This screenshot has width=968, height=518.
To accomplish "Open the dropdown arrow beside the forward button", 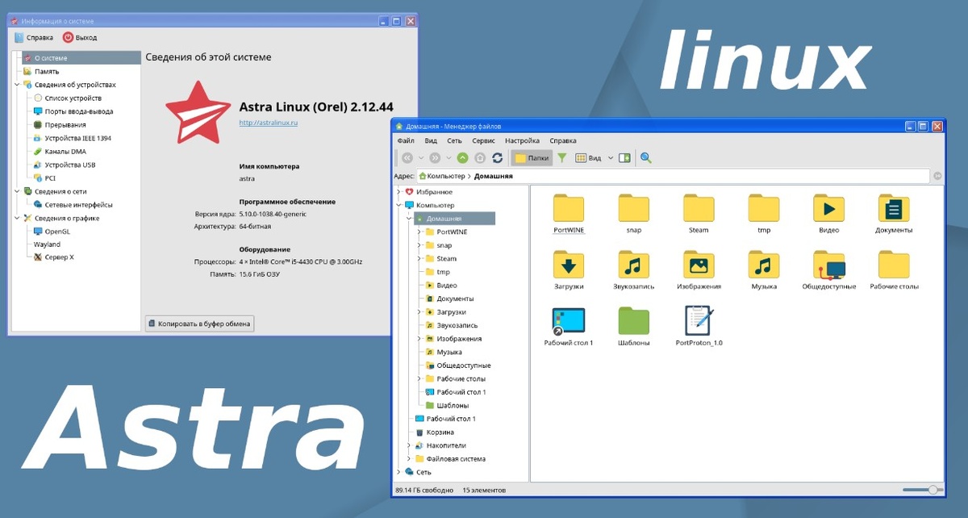I will 449,158.
